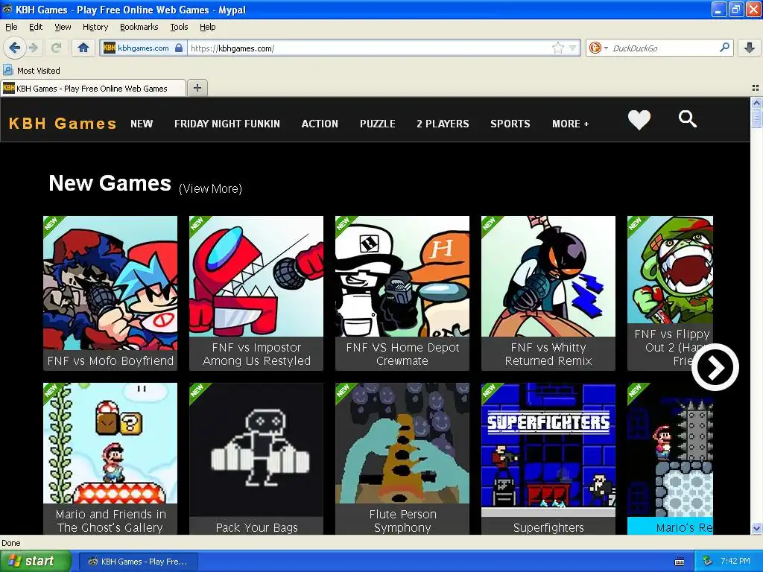Open the Flute Person Symphony game
The image size is (763, 572).
(x=402, y=458)
